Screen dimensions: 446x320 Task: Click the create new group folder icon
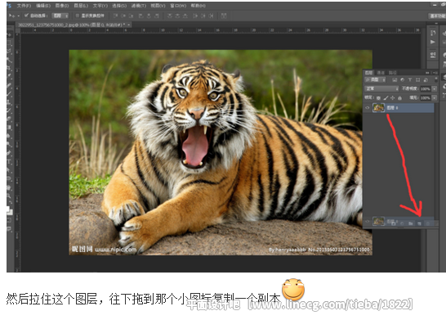410,223
